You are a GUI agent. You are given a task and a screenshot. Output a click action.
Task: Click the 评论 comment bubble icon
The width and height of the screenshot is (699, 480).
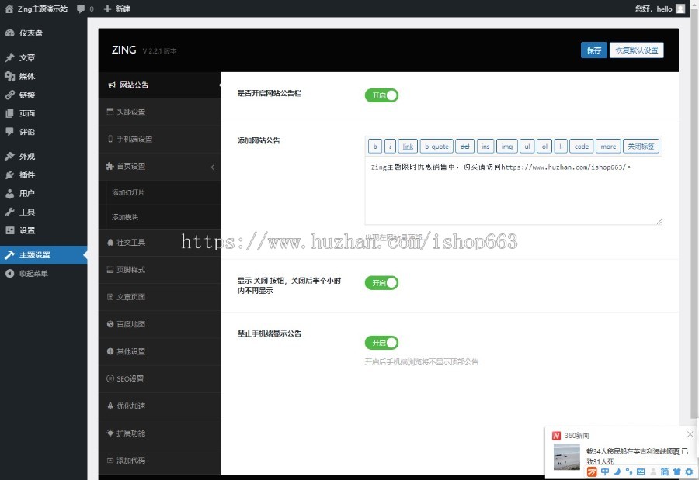[10, 131]
